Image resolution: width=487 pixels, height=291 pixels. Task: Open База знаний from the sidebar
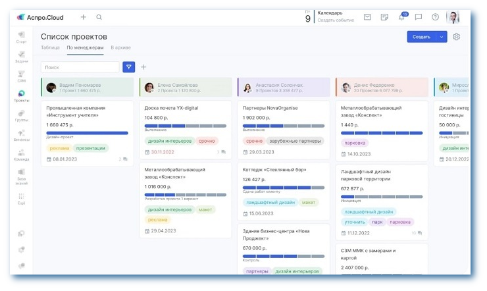[x=22, y=175]
